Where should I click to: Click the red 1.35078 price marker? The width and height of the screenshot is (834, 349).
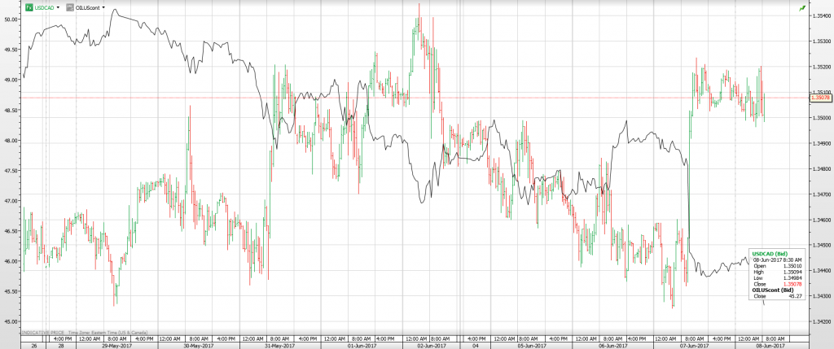[x=819, y=98]
